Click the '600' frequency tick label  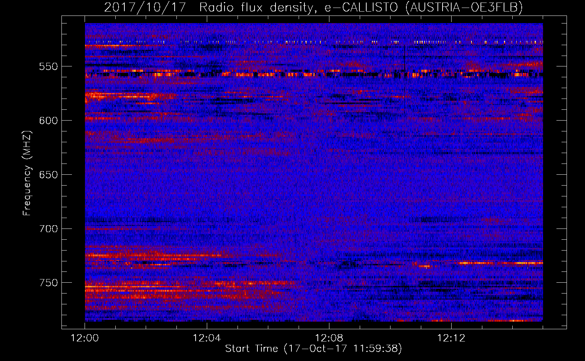pyautogui.click(x=48, y=121)
